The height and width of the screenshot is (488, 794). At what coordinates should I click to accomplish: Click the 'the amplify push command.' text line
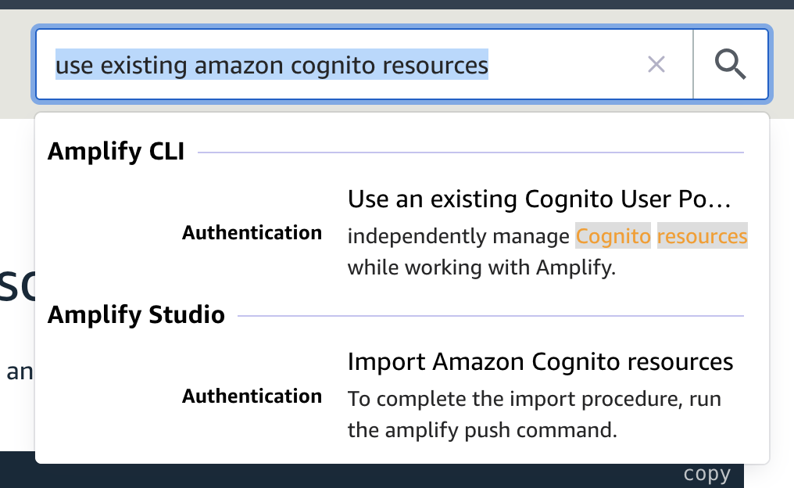click(482, 430)
